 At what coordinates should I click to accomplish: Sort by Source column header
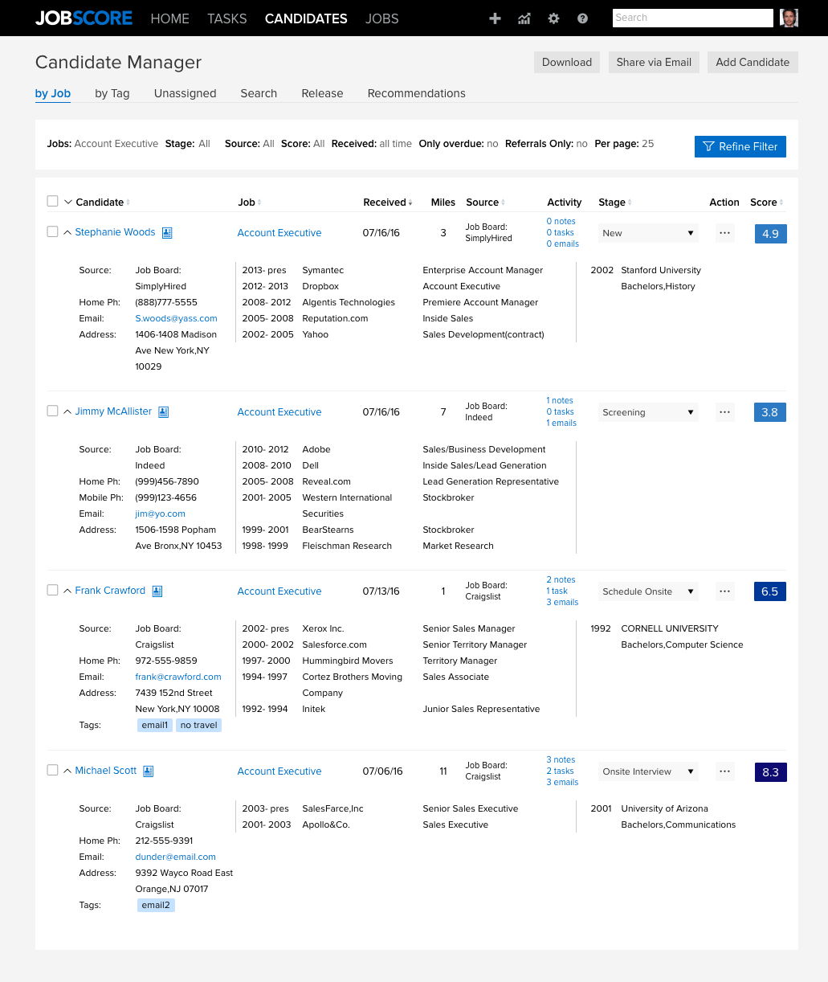coord(485,203)
